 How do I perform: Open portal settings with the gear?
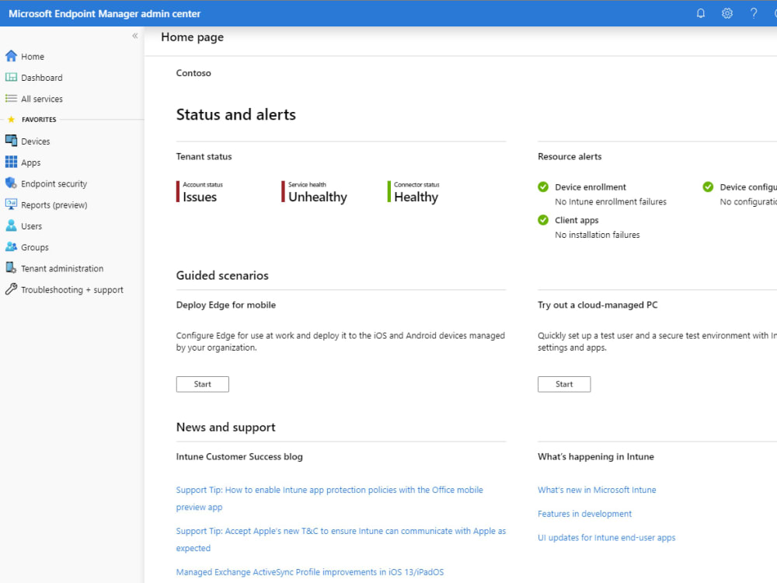pos(727,12)
